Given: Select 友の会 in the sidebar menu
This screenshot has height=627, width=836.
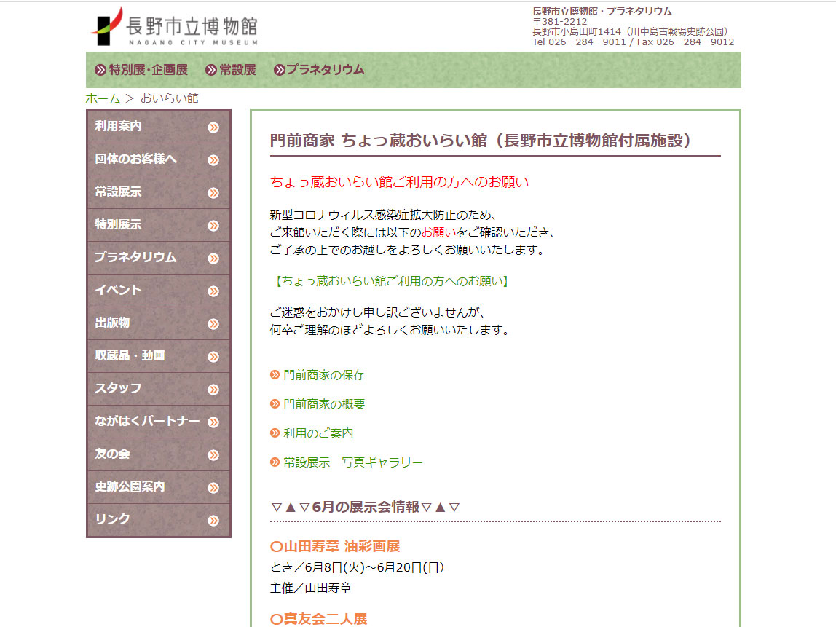Looking at the screenshot, I should tap(158, 454).
